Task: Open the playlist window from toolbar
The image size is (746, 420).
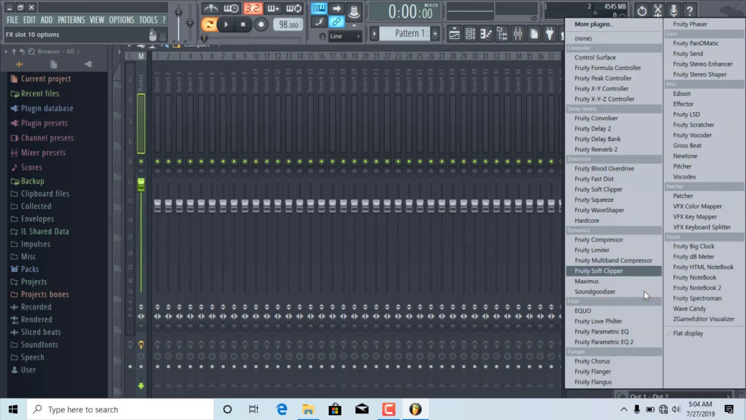Action: (x=454, y=34)
